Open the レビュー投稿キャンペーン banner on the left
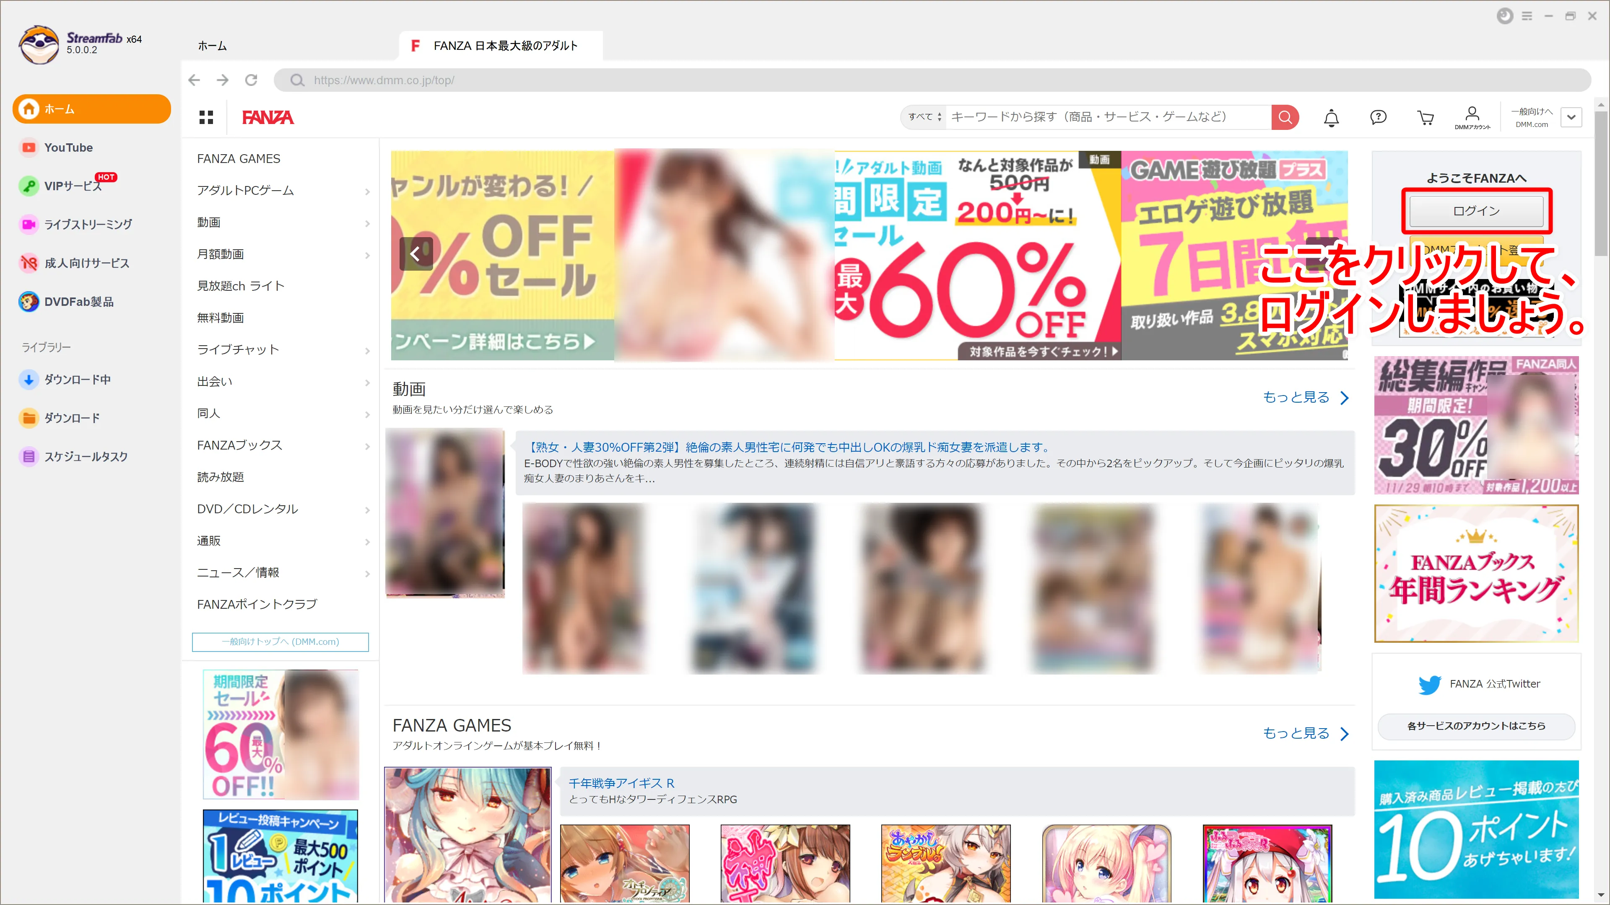The width and height of the screenshot is (1610, 905). click(280, 856)
